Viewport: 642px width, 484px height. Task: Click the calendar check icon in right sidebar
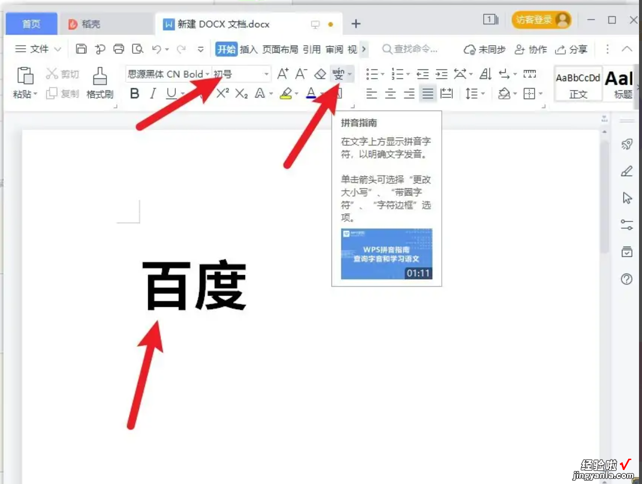(627, 252)
